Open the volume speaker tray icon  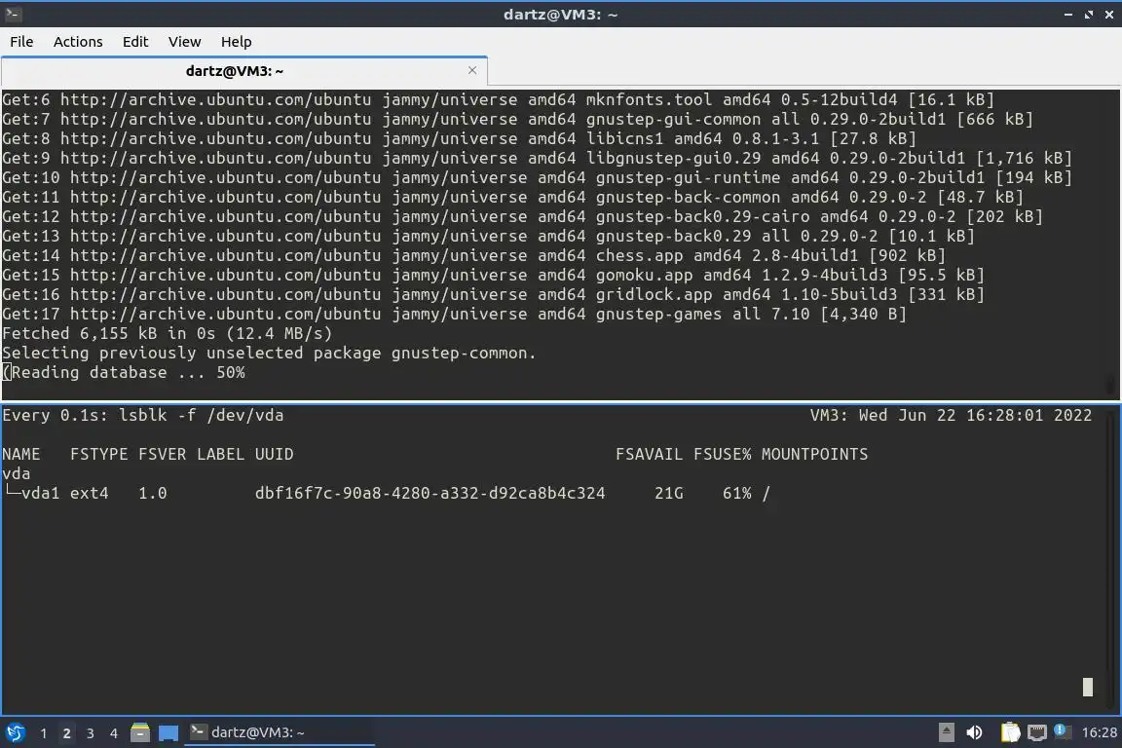[x=974, y=732]
